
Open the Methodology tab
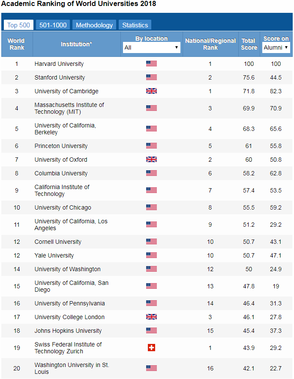94,25
